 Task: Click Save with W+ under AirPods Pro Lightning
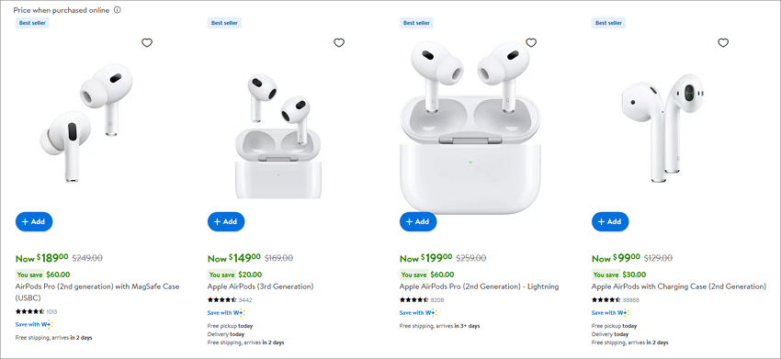pyautogui.click(x=418, y=313)
